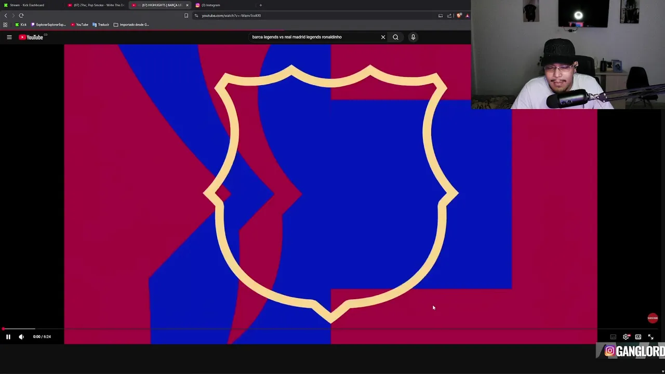Open site info icon in address bar
Viewport: 665px width, 374px height.
[196, 16]
